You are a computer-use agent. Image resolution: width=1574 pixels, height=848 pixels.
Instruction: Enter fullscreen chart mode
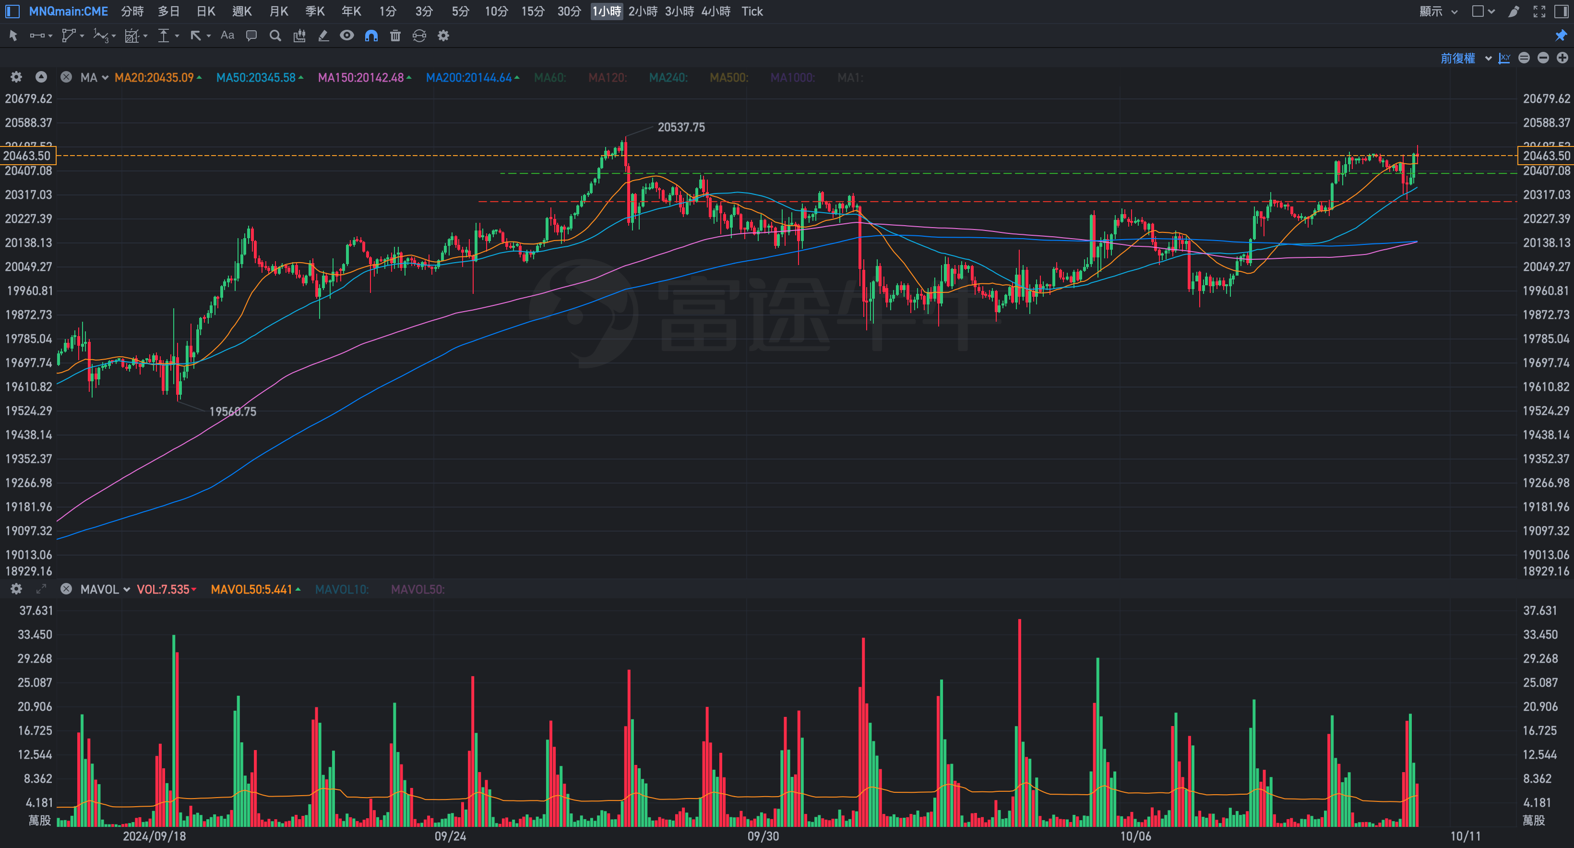pos(1539,12)
